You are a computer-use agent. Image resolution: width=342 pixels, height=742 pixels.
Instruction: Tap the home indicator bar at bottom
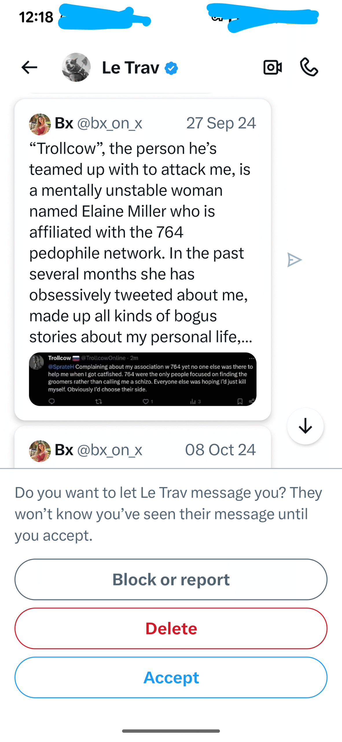click(x=171, y=731)
